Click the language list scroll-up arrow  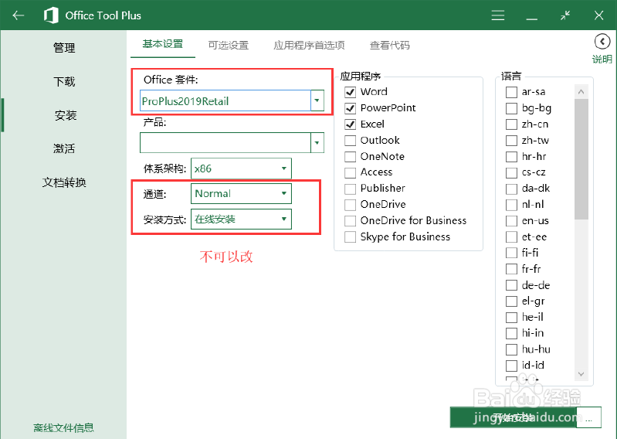pos(581,92)
